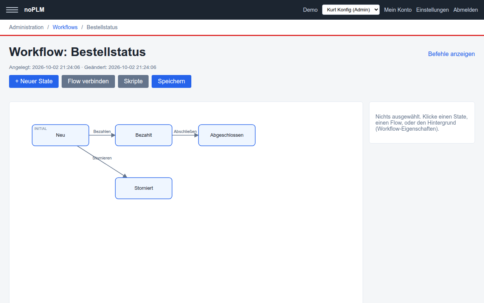The image size is (484, 303).
Task: Open the user selector Kurt Konfig (Admin)
Action: (x=351, y=10)
